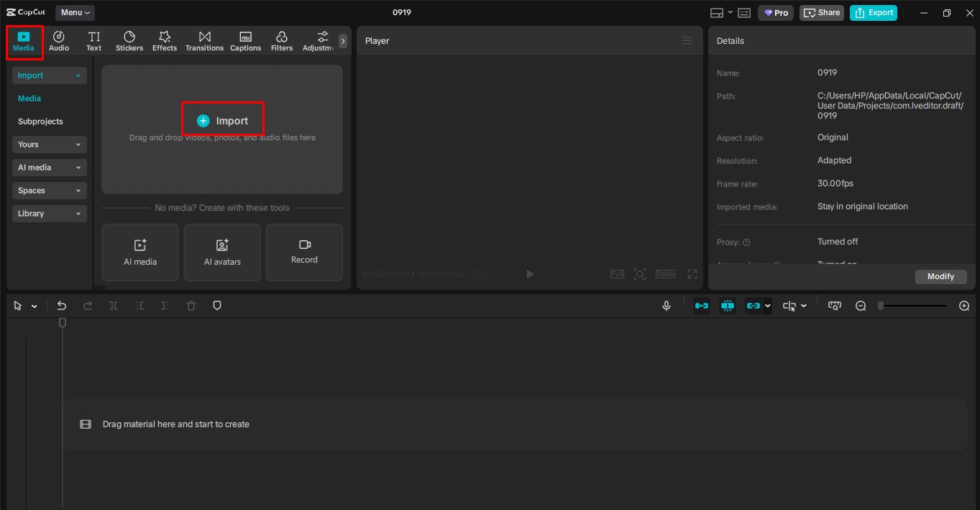This screenshot has height=510, width=980.
Task: Open the Stickers panel
Action: pos(129,40)
